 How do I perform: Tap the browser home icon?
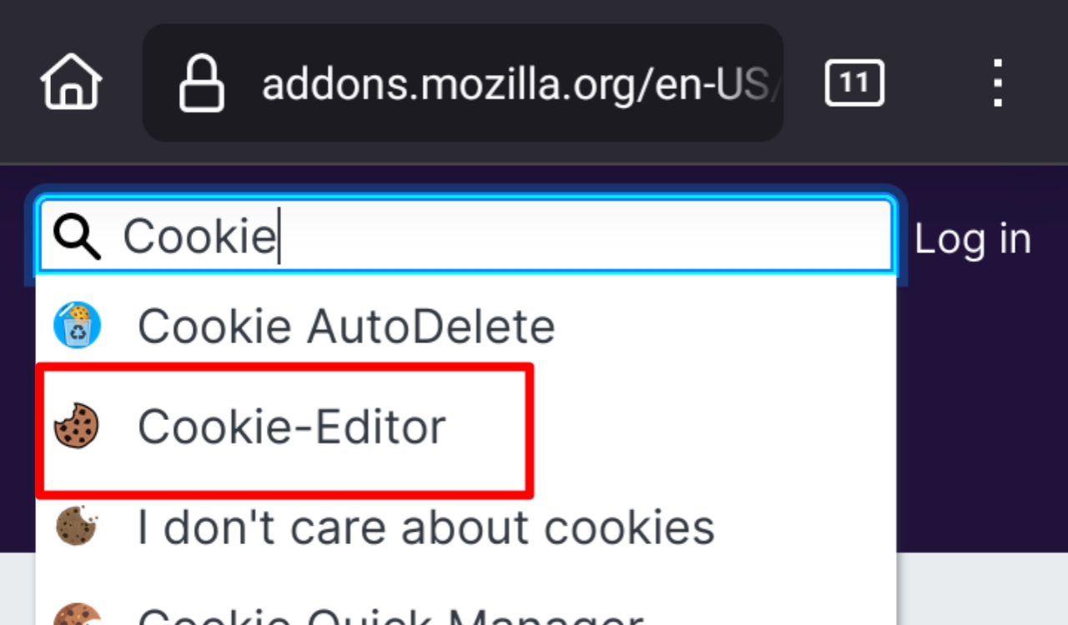coord(71,82)
